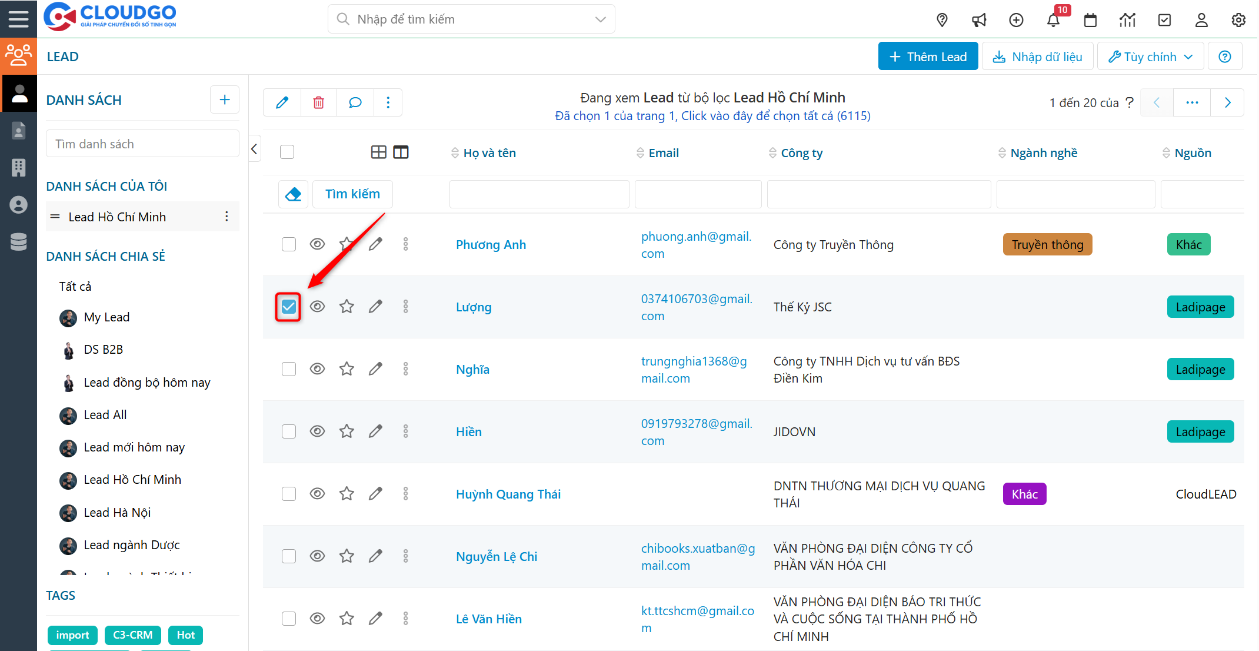Click the comment bubble toolbar icon
This screenshot has width=1259, height=651.
[355, 102]
